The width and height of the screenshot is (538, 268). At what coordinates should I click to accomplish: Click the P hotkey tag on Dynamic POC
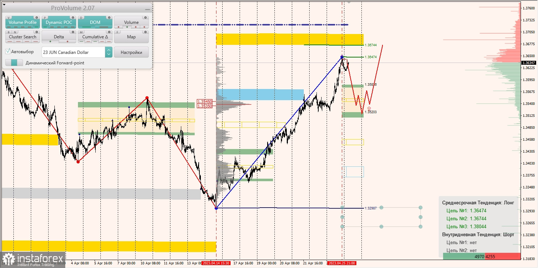tap(45, 17)
